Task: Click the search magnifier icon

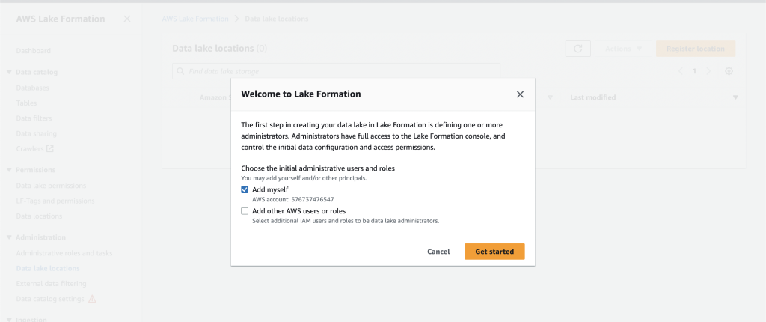Action: (x=181, y=71)
